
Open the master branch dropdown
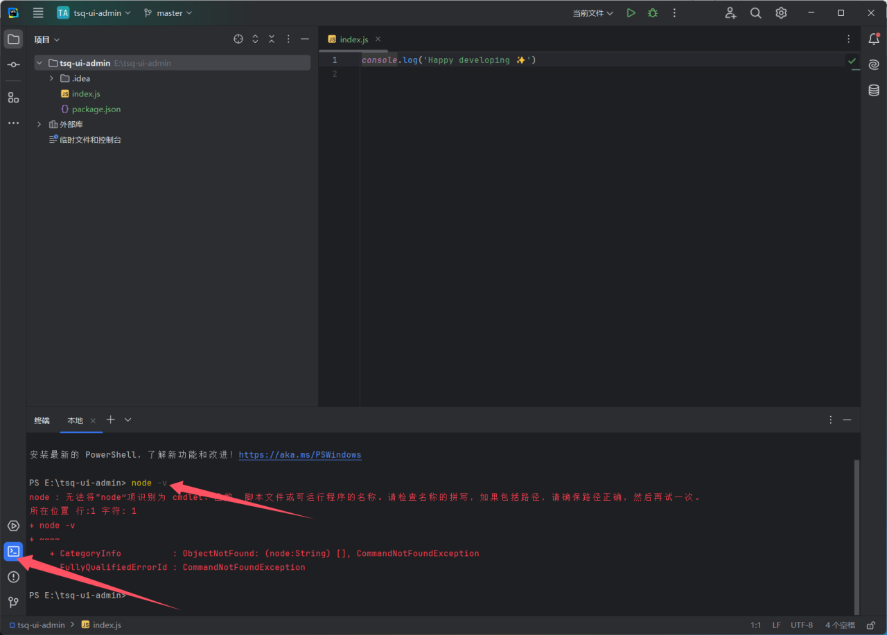click(168, 13)
